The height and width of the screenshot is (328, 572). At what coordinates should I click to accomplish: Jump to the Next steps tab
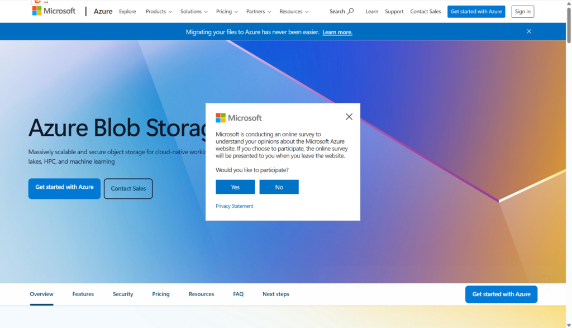(x=276, y=294)
